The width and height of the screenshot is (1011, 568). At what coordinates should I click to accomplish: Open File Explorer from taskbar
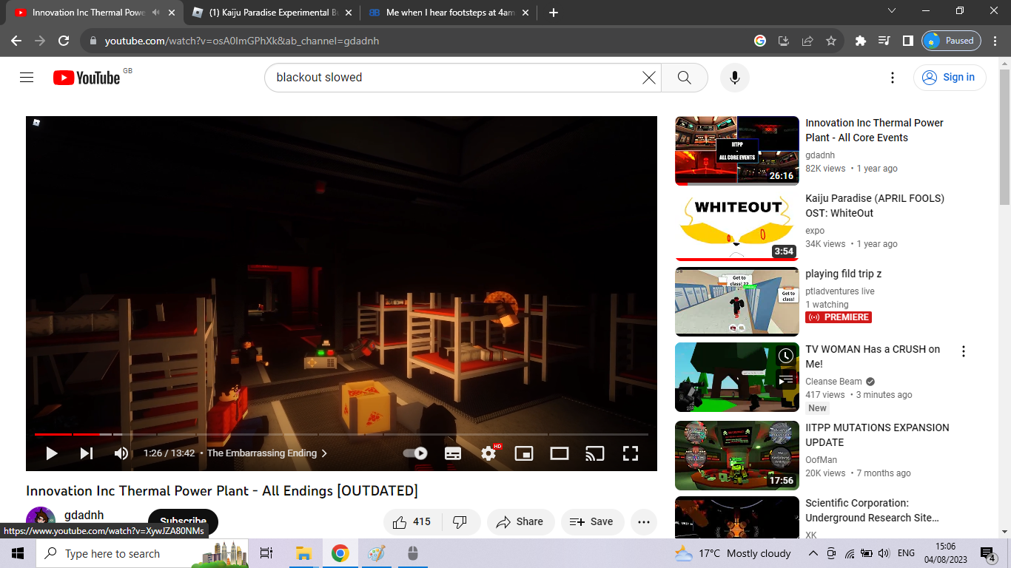303,553
